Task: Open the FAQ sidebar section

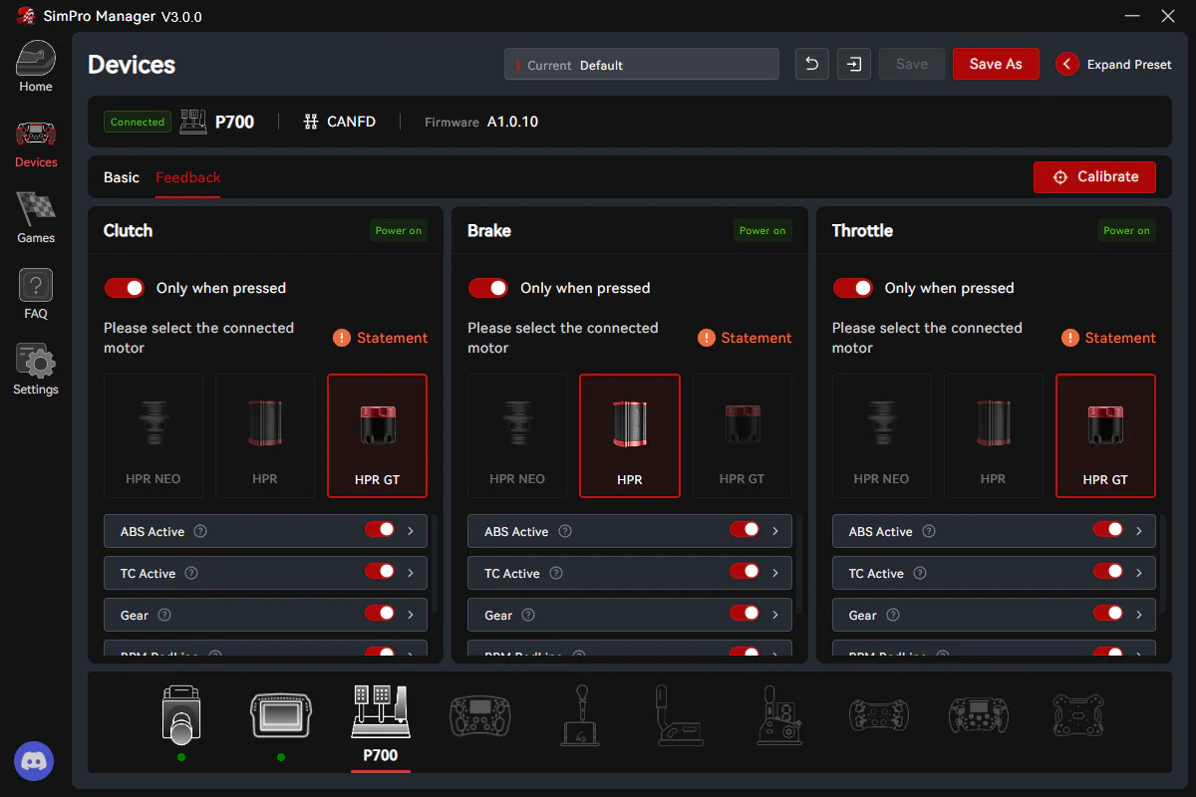Action: [x=36, y=294]
